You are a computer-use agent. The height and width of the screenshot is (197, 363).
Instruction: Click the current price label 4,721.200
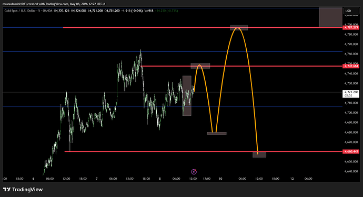[x=351, y=94]
